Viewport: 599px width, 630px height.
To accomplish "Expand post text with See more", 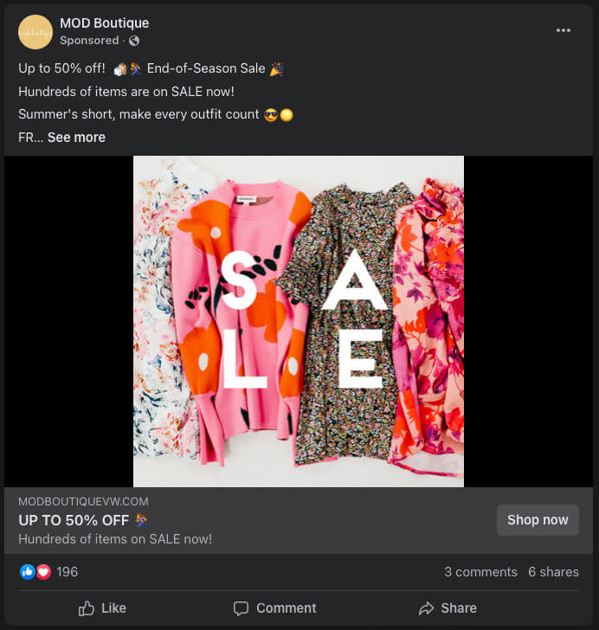I will 76,137.
